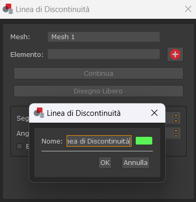Viewport: 196px width, 202px height.
Task: Cancel the dialog with Annulla
Action: coord(136,163)
